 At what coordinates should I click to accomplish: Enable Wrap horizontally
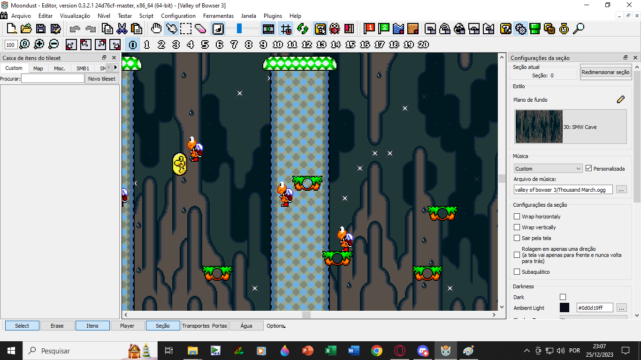517,217
